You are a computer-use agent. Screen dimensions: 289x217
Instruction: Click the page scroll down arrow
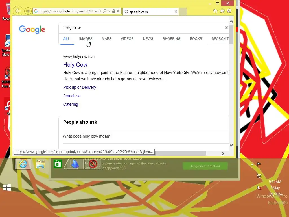(231, 145)
